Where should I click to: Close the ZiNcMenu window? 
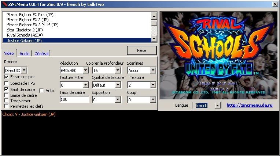pyautogui.click(x=275, y=4)
